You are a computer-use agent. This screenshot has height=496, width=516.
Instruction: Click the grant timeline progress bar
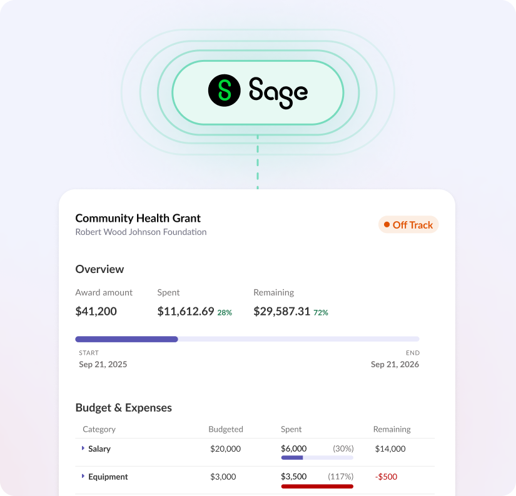pyautogui.click(x=247, y=339)
